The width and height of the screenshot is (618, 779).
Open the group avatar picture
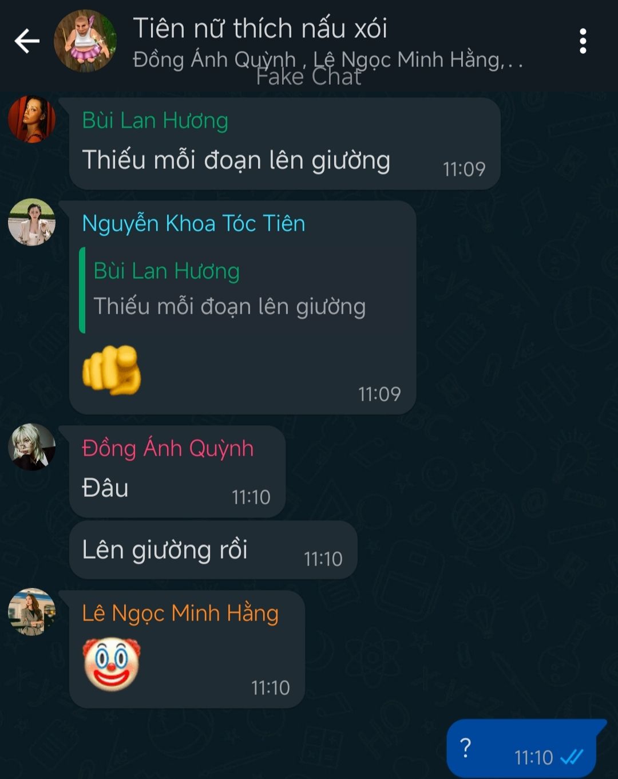click(85, 41)
